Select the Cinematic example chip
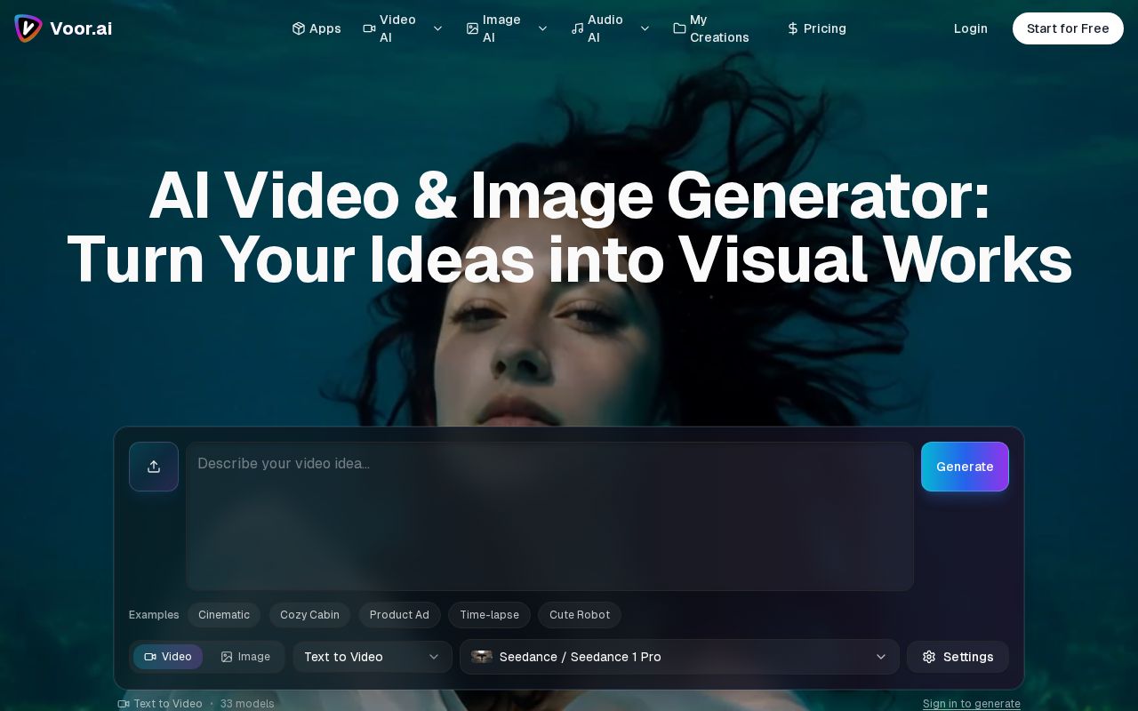Viewport: 1138px width, 711px height. 224,615
